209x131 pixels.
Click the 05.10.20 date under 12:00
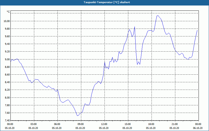pos(104,128)
